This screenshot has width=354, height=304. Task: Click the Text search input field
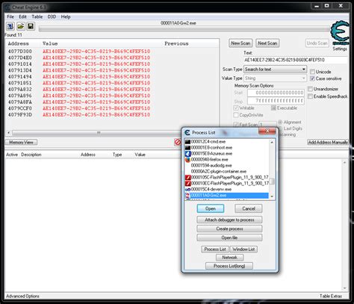click(296, 60)
